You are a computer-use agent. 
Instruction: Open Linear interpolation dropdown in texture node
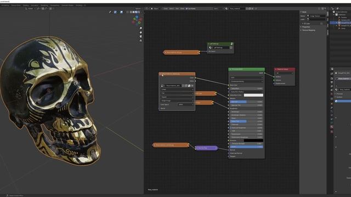[177, 89]
